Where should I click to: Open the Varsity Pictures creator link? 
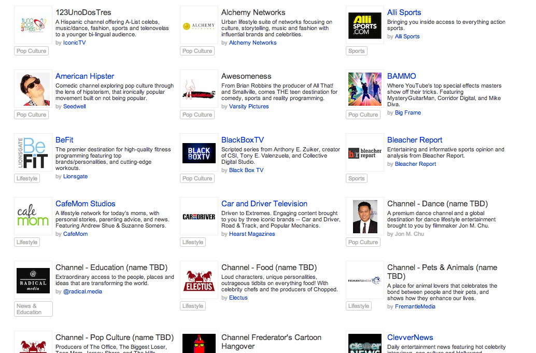(249, 107)
